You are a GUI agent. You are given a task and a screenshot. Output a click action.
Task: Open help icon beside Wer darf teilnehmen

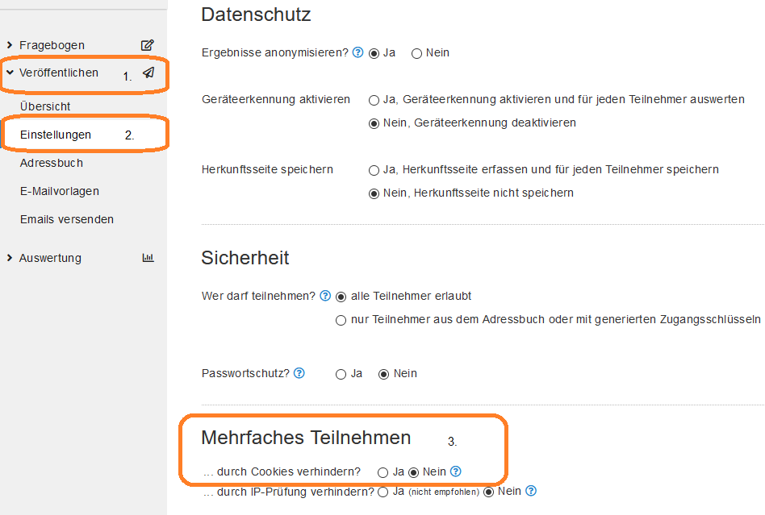[x=325, y=296]
